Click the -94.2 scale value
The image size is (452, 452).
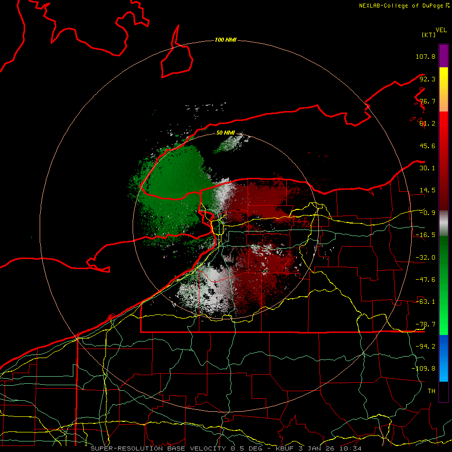point(425,347)
